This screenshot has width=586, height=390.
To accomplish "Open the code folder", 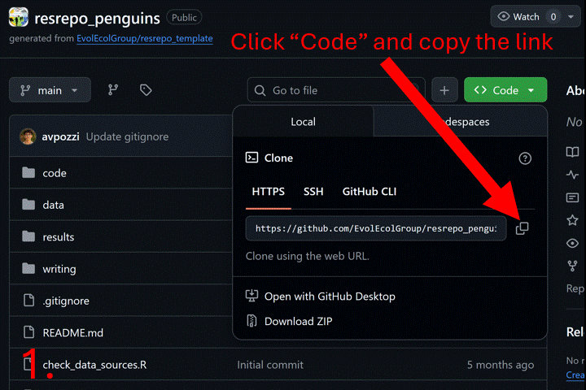I will tap(55, 173).
